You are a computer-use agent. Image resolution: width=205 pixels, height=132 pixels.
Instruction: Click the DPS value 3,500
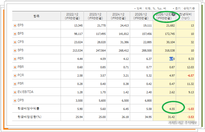(79, 100)
